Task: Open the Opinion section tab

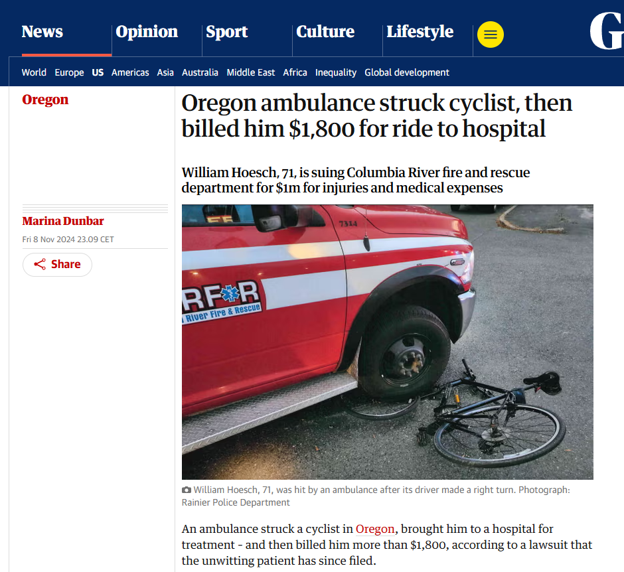Action: coord(147,32)
